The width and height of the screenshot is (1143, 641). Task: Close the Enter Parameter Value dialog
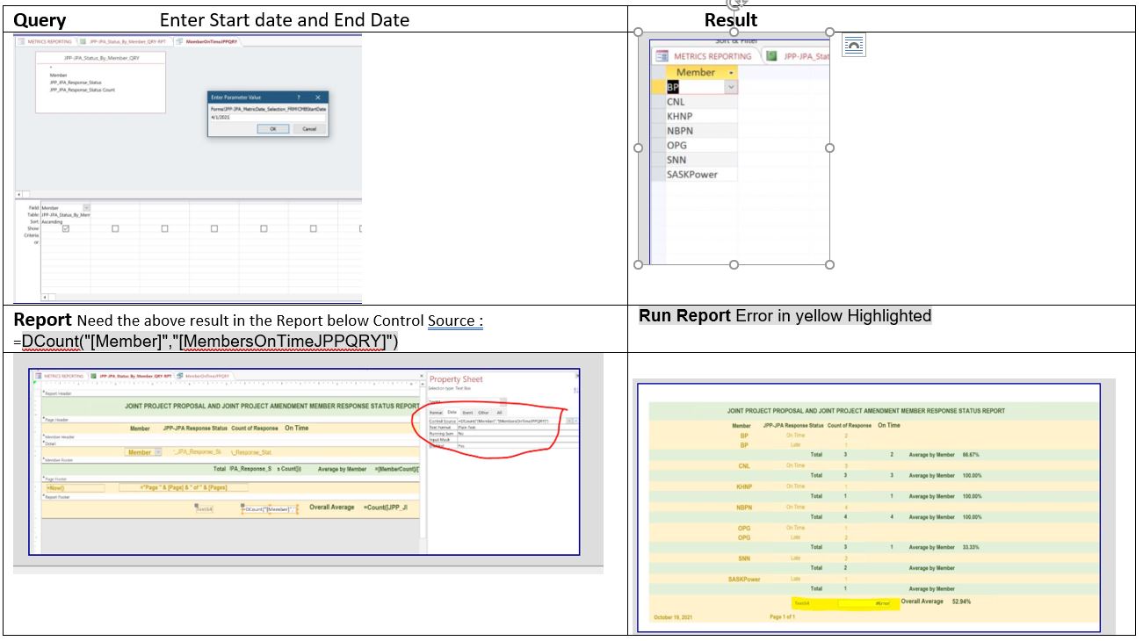[x=317, y=97]
